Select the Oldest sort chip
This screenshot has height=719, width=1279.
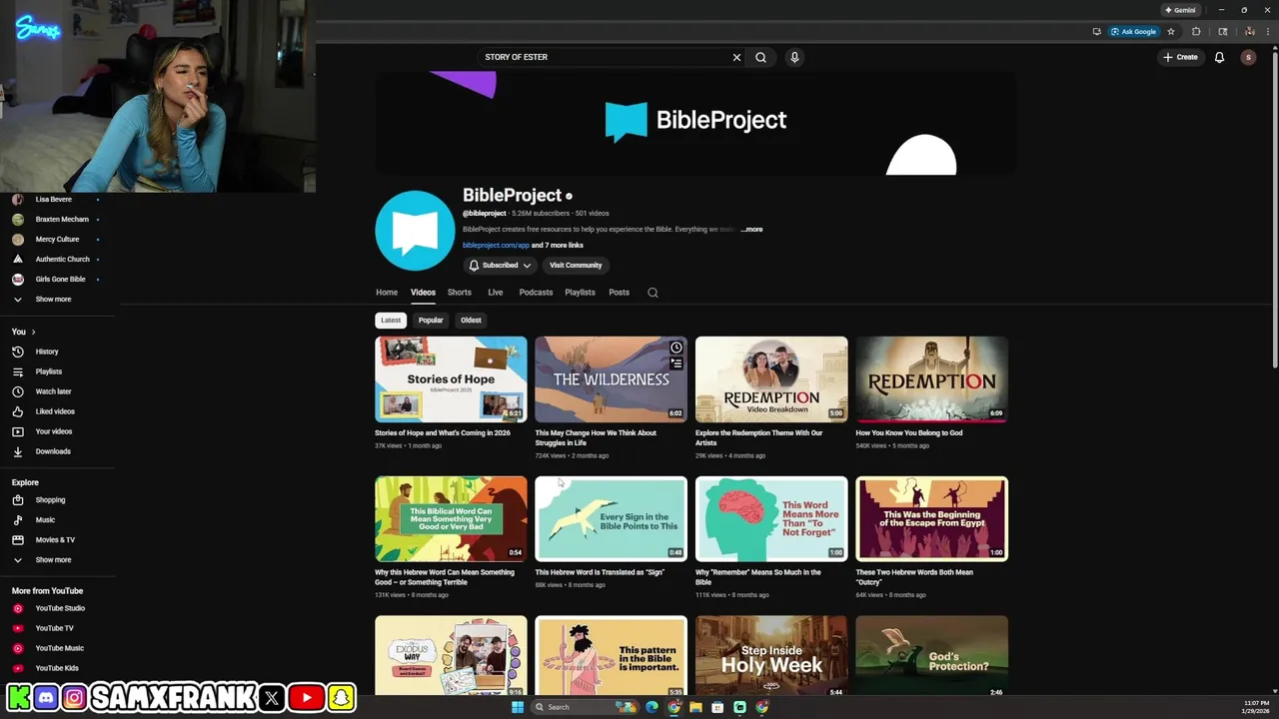[x=471, y=320]
